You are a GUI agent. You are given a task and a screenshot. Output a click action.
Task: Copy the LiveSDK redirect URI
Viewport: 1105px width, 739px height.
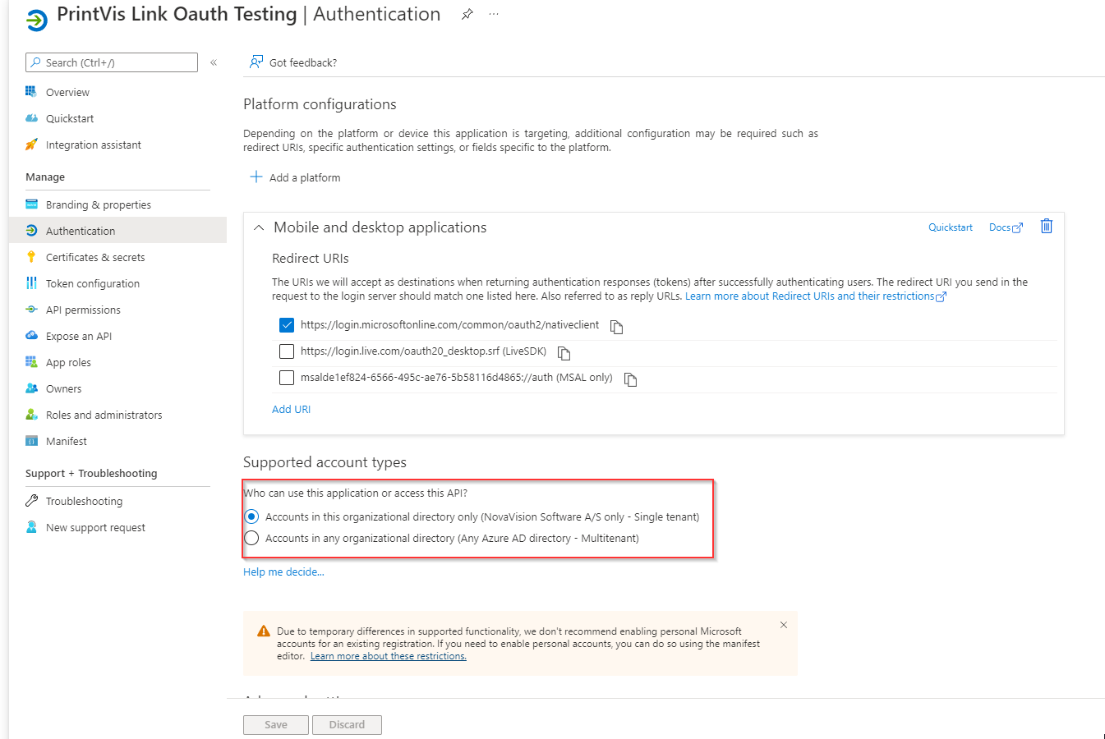(564, 353)
